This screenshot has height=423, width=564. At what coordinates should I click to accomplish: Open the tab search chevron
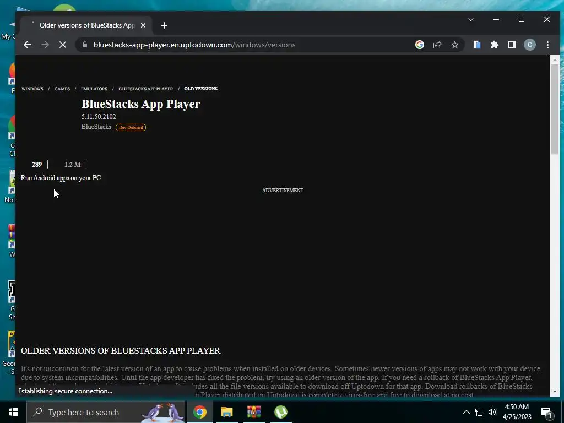(x=471, y=19)
